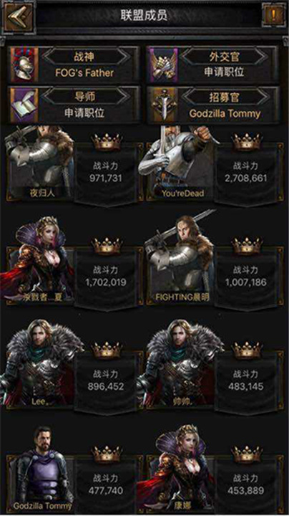Select the 招募官 sword icon
This screenshot has height=516, width=289.
[163, 105]
